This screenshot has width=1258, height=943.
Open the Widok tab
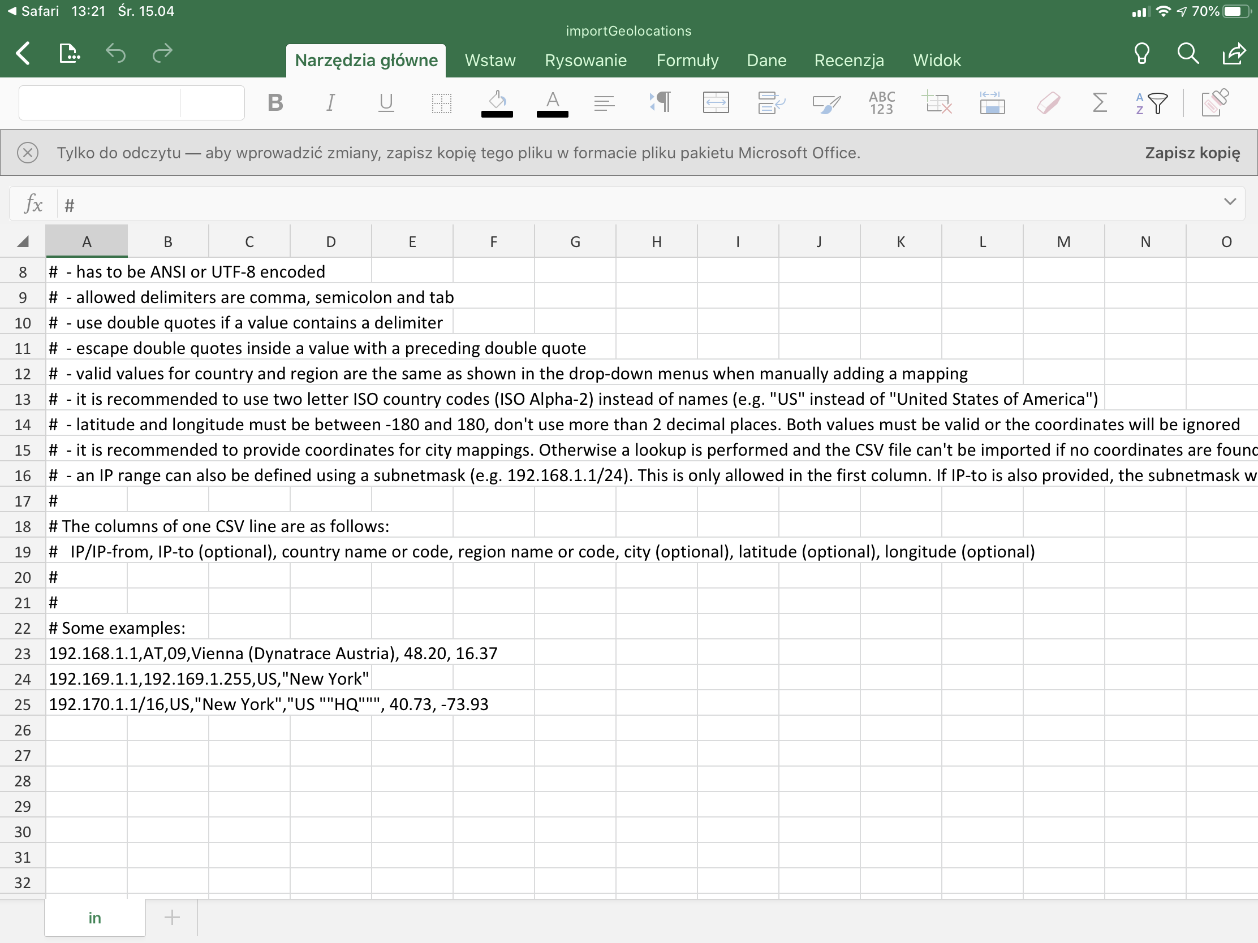click(x=937, y=60)
